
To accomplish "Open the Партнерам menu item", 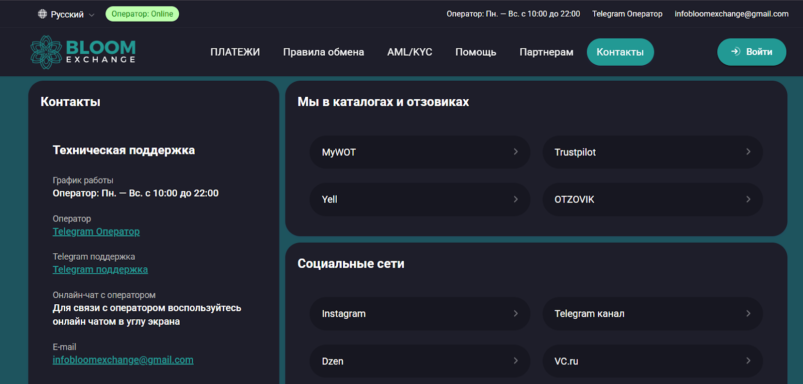I will pos(546,52).
